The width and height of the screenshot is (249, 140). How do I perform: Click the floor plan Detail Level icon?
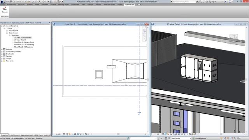(x=64, y=134)
